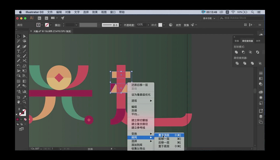
Task: Click 变换 in the control bar
Action: click(x=186, y=25)
